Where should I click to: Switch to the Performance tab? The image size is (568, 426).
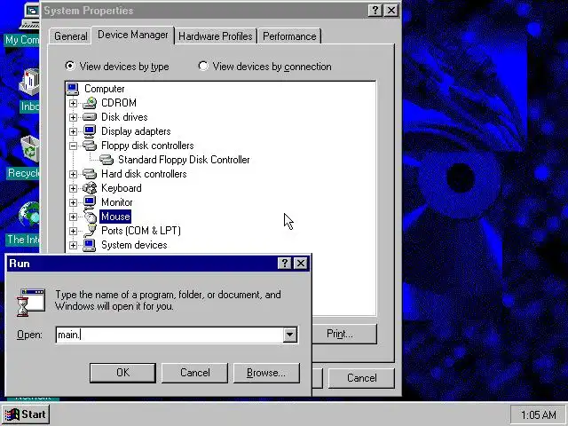(x=289, y=36)
